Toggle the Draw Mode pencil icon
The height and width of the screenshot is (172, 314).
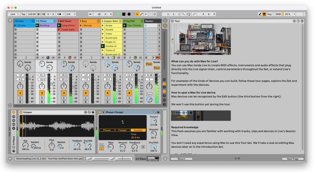[x=260, y=14]
